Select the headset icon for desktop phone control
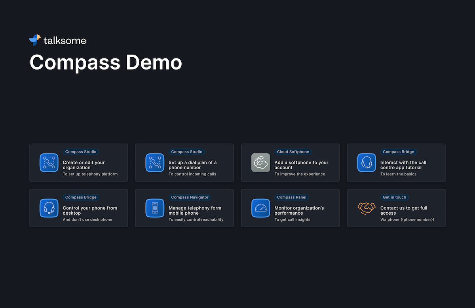The image size is (475, 308). (49, 208)
